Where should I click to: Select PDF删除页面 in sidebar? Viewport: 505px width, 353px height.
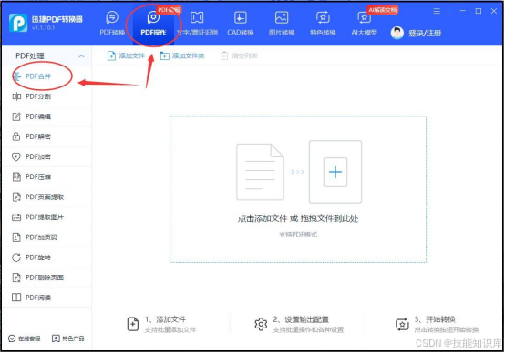pyautogui.click(x=46, y=277)
